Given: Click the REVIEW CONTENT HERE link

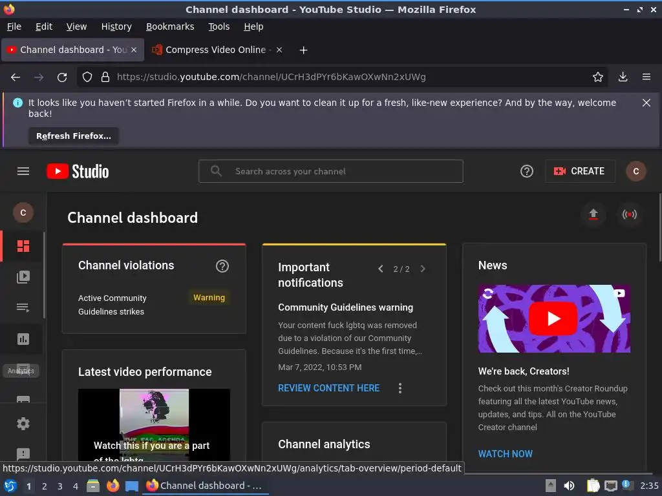Looking at the screenshot, I should pos(328,388).
